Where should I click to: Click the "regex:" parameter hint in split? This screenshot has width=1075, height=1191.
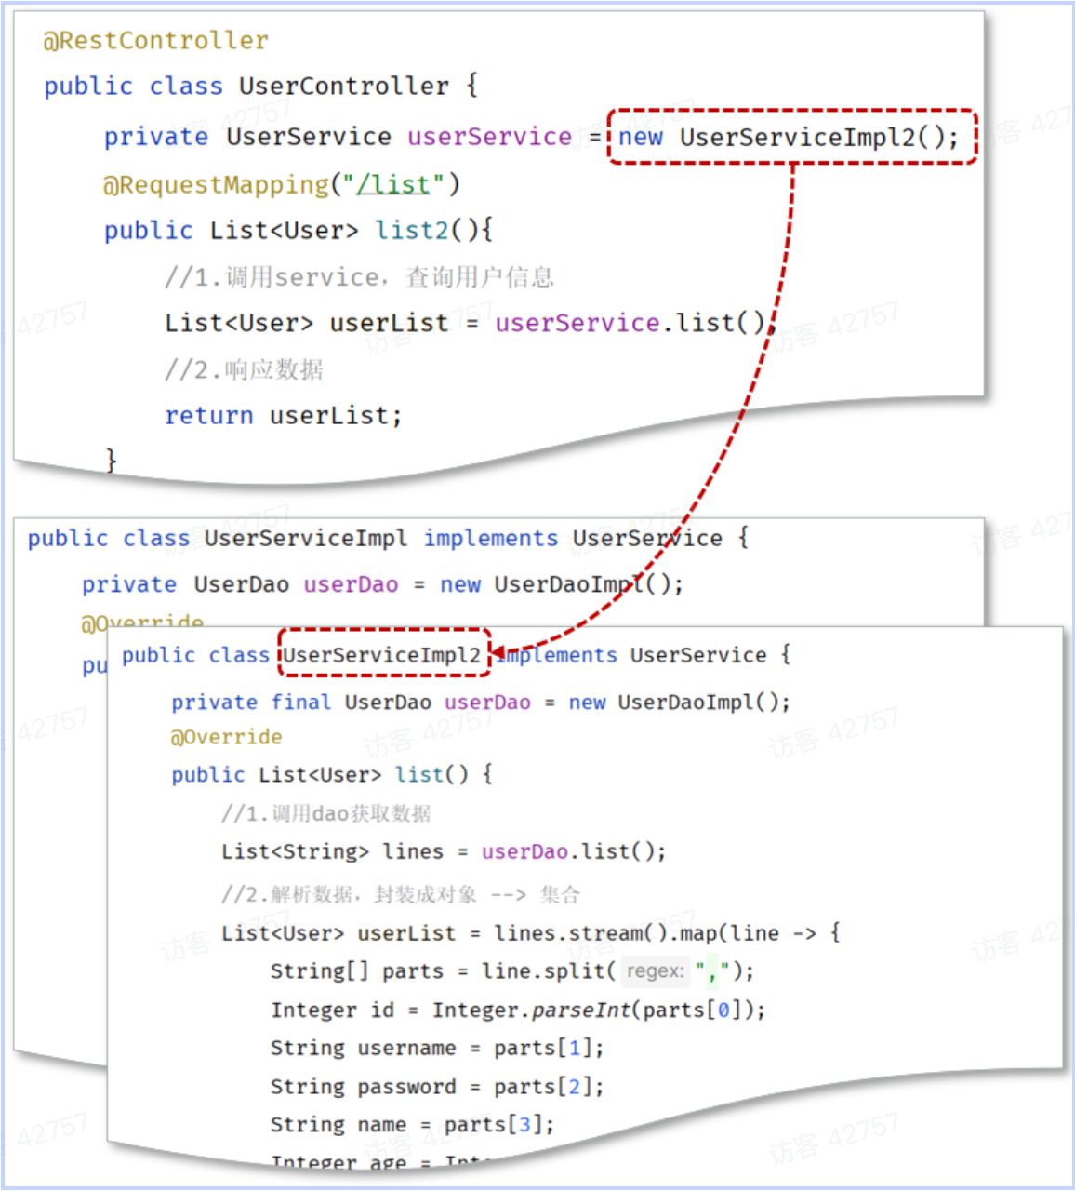[x=655, y=971]
